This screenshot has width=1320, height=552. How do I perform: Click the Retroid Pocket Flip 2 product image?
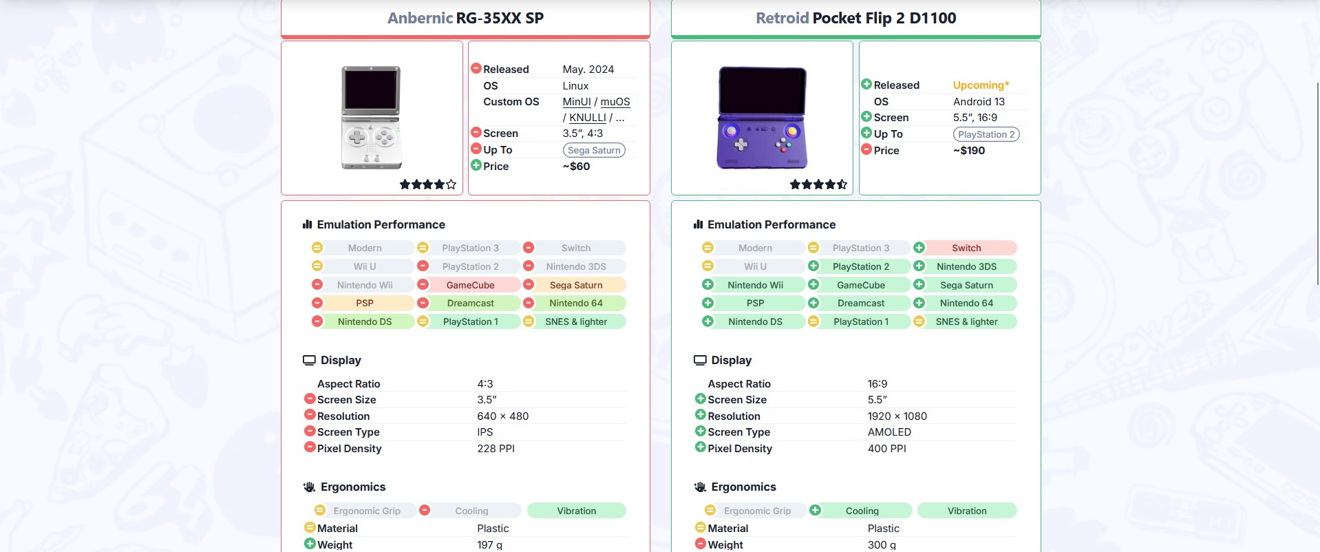(x=762, y=117)
